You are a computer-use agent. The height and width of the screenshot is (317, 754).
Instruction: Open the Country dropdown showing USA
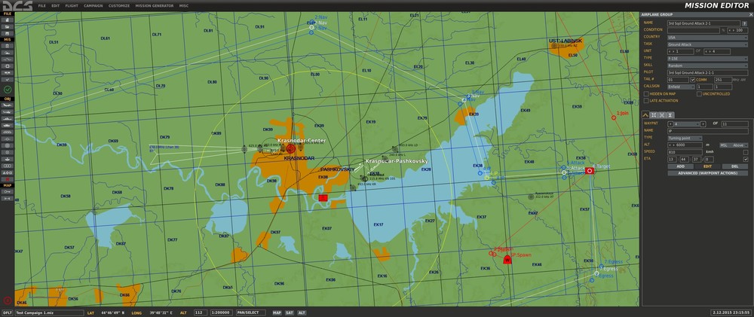[x=707, y=37]
